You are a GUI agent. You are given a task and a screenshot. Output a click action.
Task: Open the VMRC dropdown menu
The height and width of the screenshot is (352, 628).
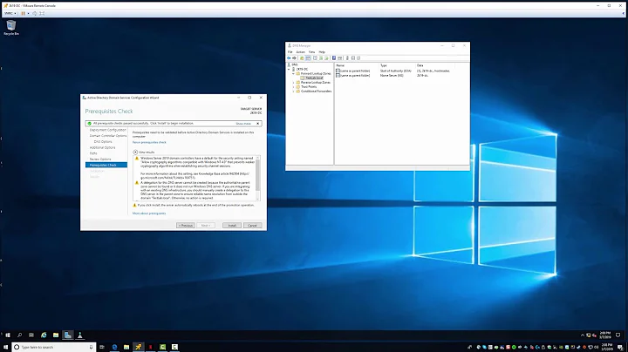pyautogui.click(x=10, y=13)
